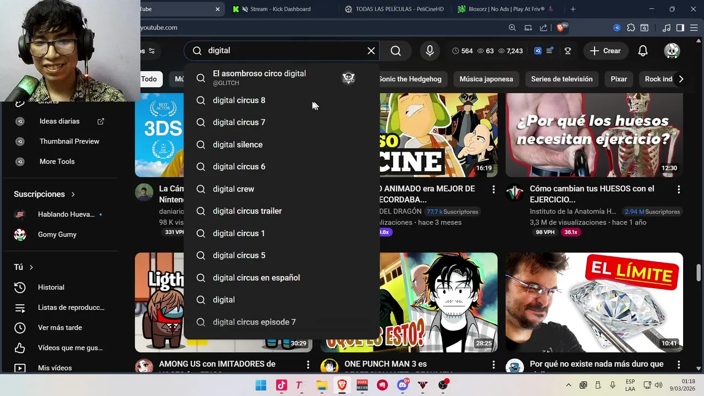Choose the digital circus episode 7 suggestion
Screen dimensions: 704x396
click(282, 322)
